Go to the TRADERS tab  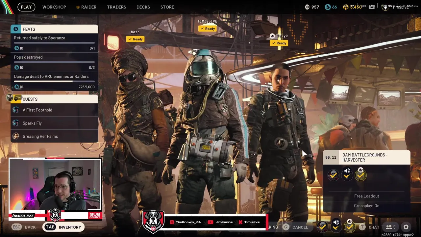pos(116,7)
